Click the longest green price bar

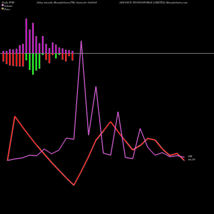coord(33,64)
